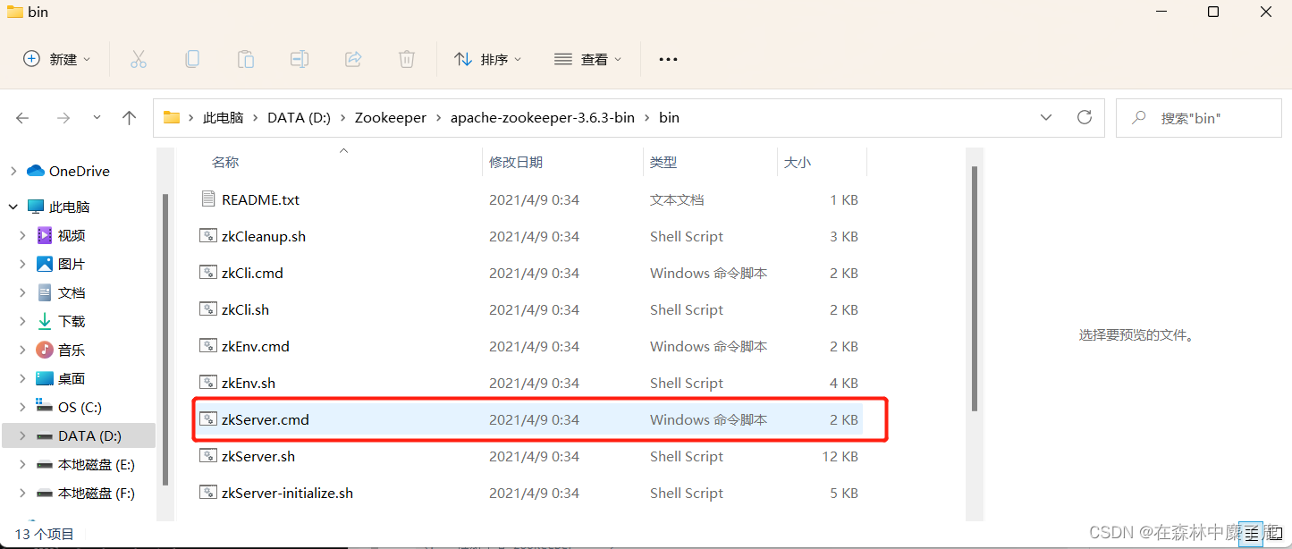1292x549 pixels.
Task: Click the Delete trash icon
Action: pyautogui.click(x=407, y=59)
